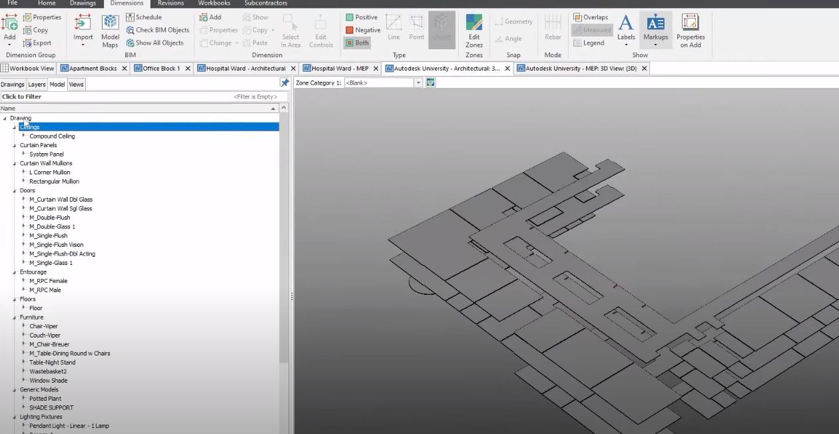The height and width of the screenshot is (434, 839).
Task: Select the Table-Night Stand tree item
Action: point(53,363)
